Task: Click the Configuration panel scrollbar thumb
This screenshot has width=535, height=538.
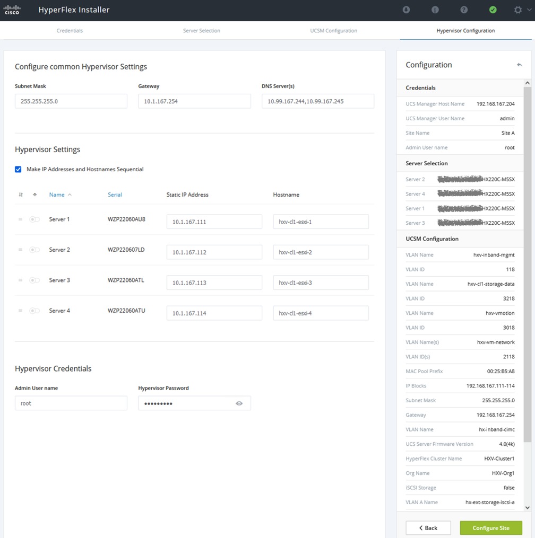Action: [527, 264]
